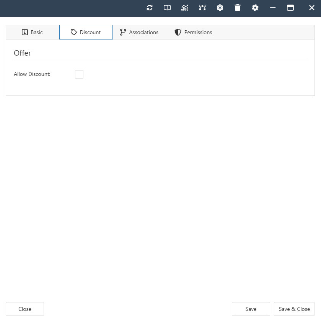Screen dimensions: 321x322
Task: Click the info icon on the Basic tab
Action: pos(25,32)
